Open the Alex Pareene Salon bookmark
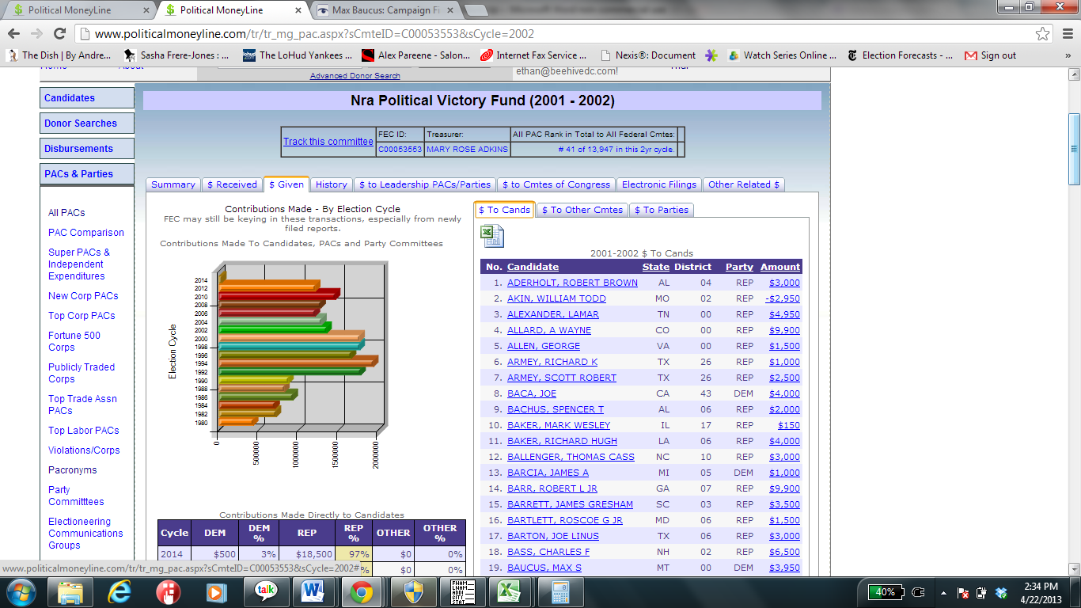Screen dimensions: 1081x608 click(415, 55)
